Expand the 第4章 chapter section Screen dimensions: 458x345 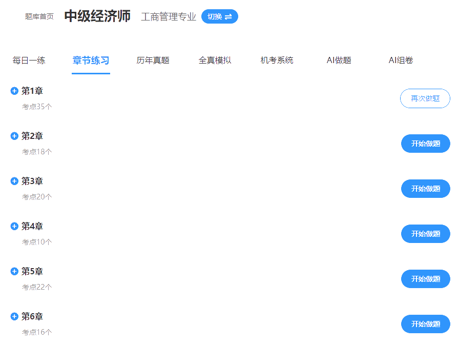[14, 226]
